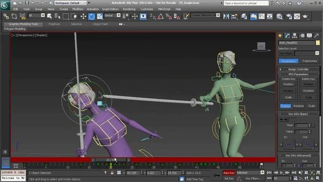This screenshot has height=182, width=323.
Task: Choose the Select and Move tool
Action: coord(83,16)
